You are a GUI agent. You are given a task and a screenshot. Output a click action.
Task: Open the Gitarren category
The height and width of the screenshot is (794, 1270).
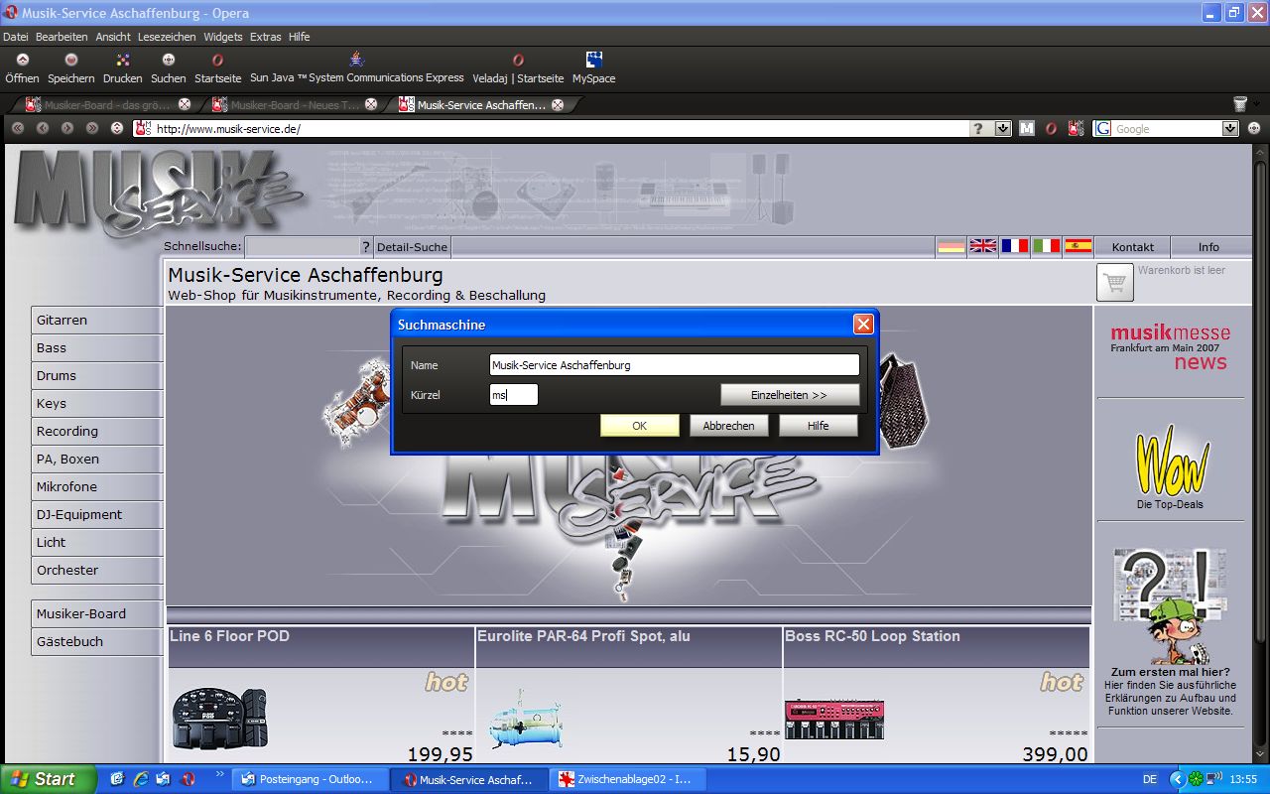click(96, 321)
